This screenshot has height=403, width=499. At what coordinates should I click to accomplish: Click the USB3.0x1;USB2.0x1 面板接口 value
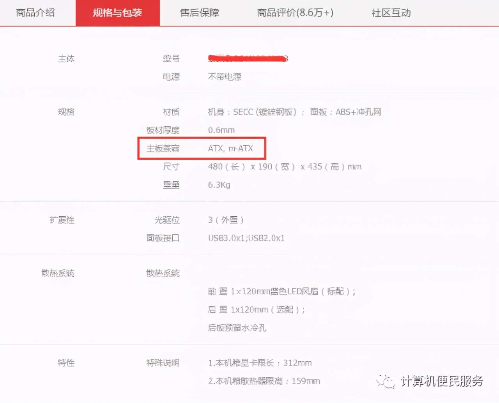click(246, 238)
